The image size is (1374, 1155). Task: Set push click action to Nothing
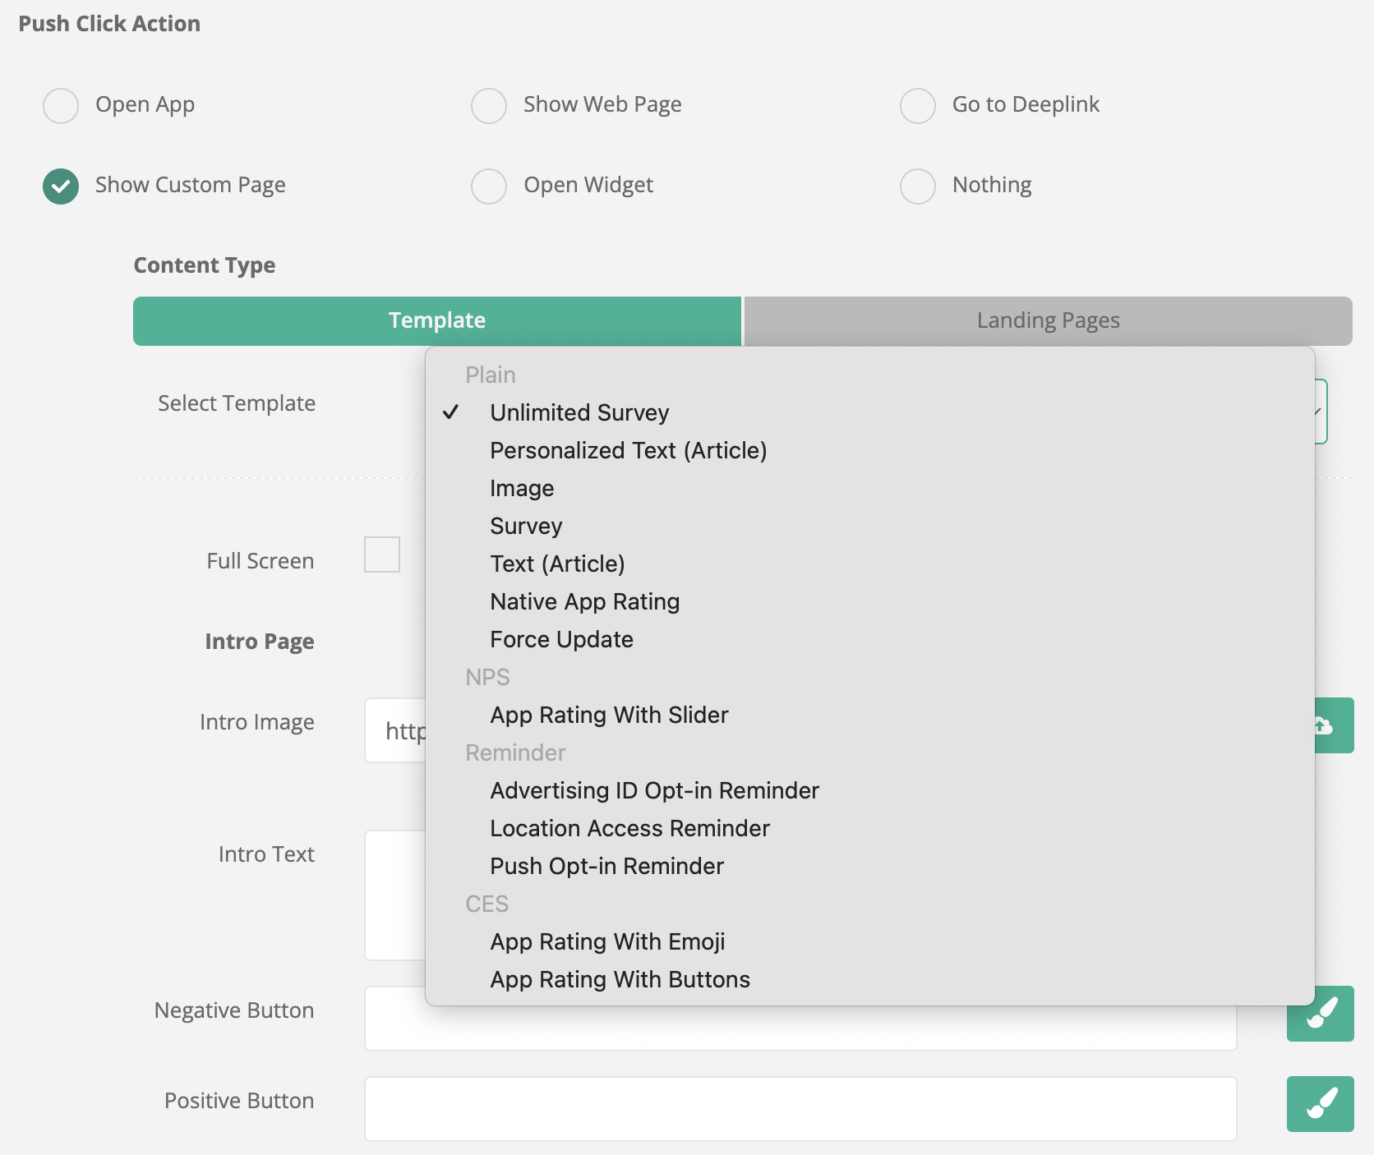[x=918, y=186]
